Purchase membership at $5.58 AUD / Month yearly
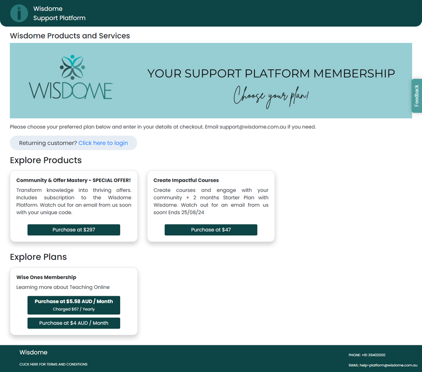 (x=74, y=305)
